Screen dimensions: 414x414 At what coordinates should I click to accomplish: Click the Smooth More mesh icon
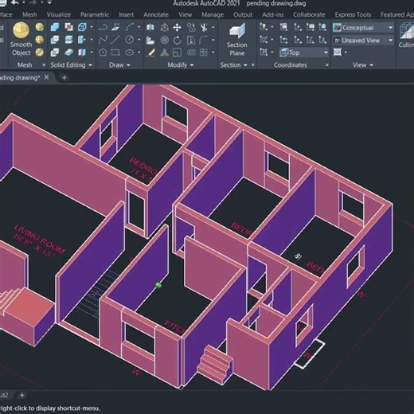point(40,27)
